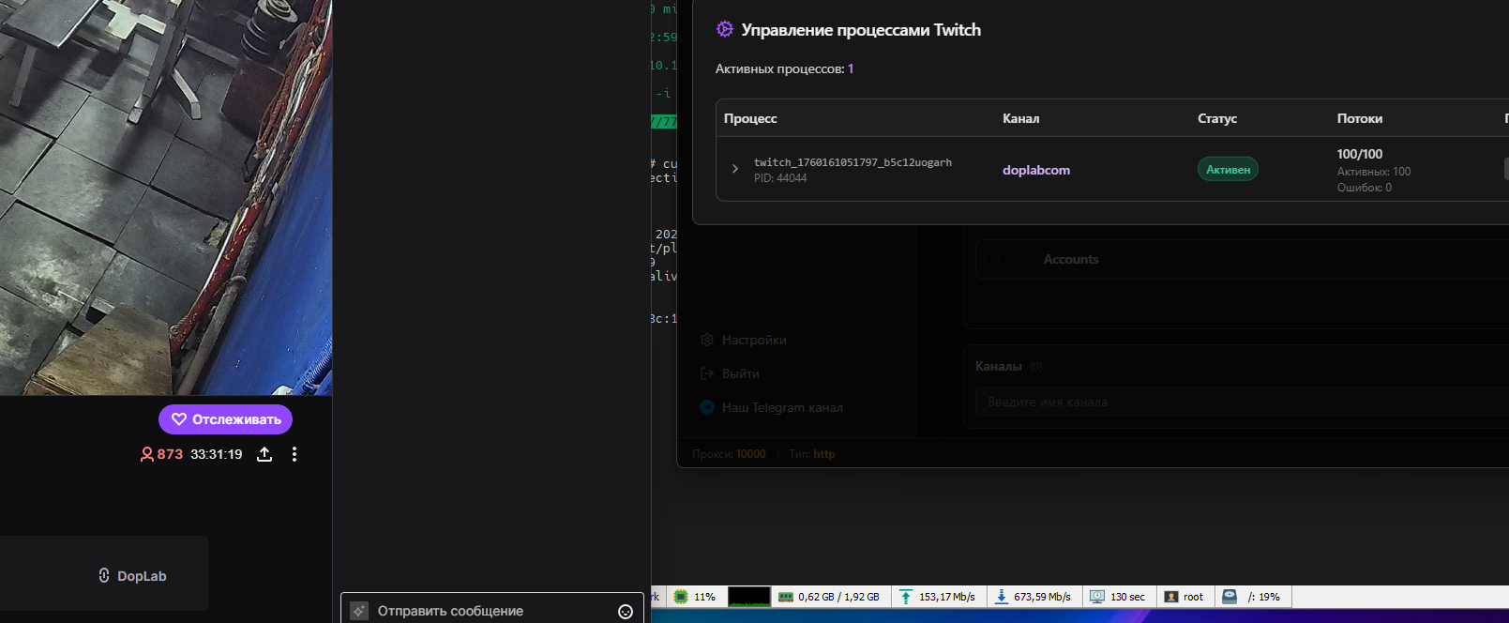Image resolution: width=1509 pixels, height=623 pixels.
Task: Click the purple Отслеживать follow button
Action: 225,419
